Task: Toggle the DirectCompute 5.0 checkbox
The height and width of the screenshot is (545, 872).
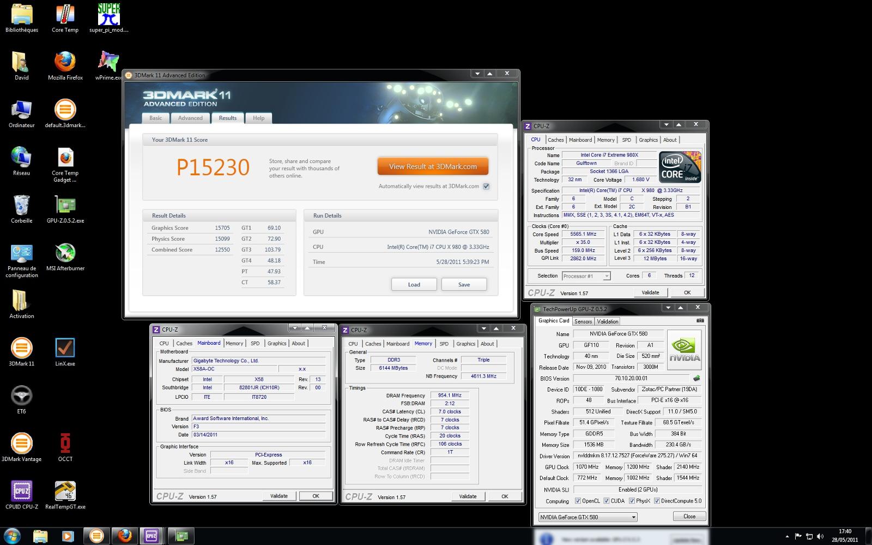Action: pos(657,501)
